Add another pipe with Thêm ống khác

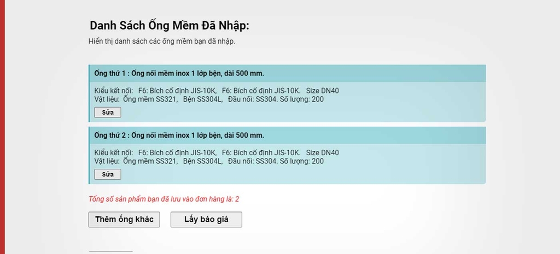(124, 220)
